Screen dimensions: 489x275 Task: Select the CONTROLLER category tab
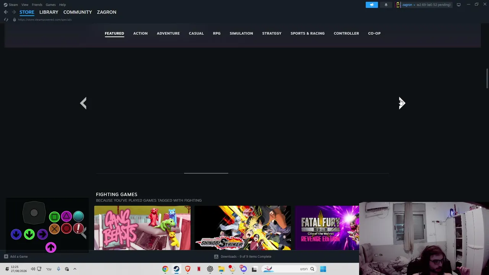click(x=346, y=33)
